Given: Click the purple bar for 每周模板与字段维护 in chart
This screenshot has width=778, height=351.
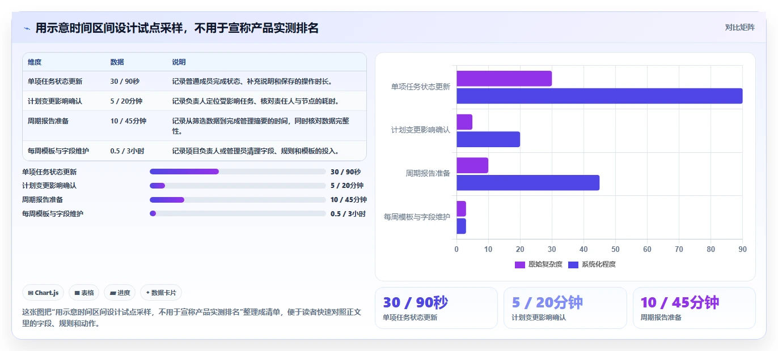Looking at the screenshot, I should pos(461,209).
